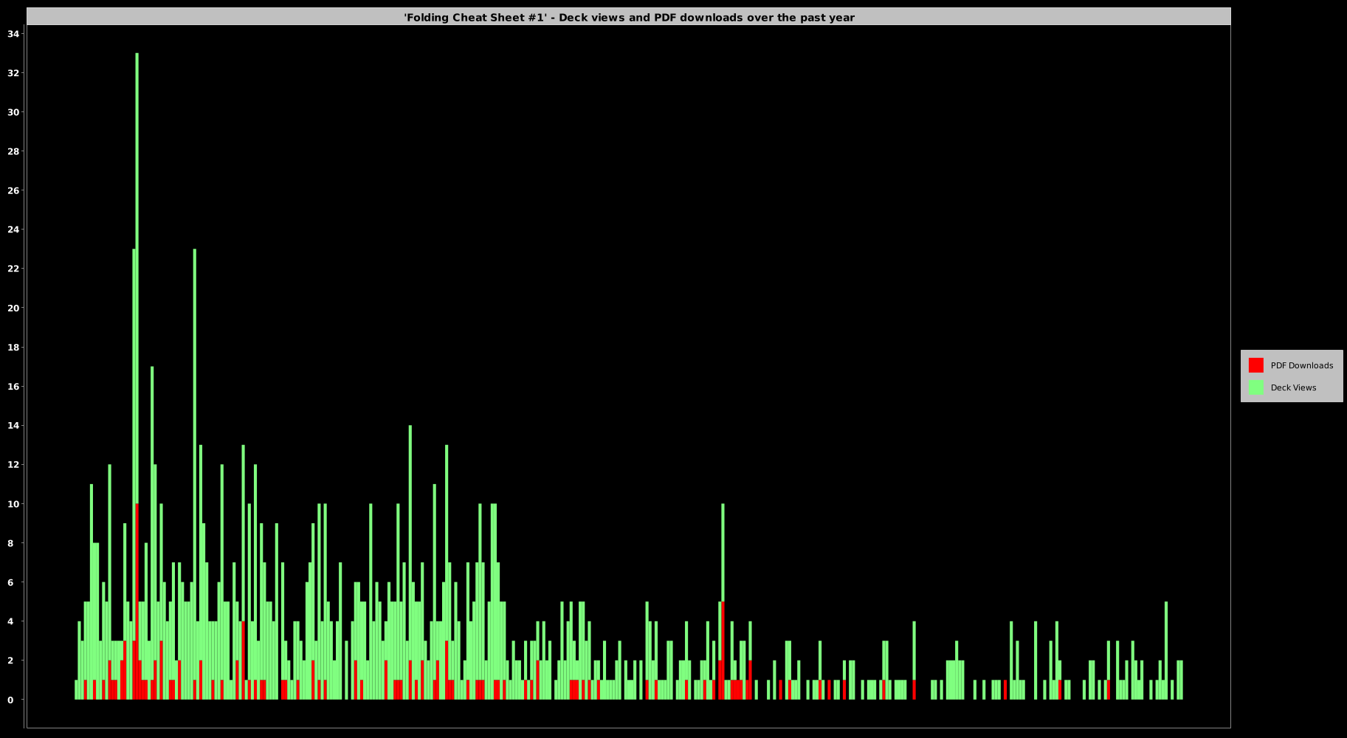Image resolution: width=1347 pixels, height=738 pixels.
Task: Click the chart title 'Folding Cheat Sheet #1'
Action: point(629,17)
